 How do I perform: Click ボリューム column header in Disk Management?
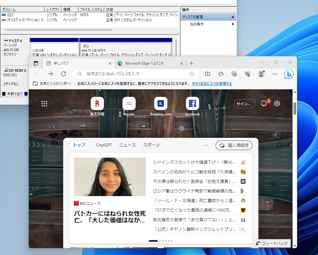22,9
